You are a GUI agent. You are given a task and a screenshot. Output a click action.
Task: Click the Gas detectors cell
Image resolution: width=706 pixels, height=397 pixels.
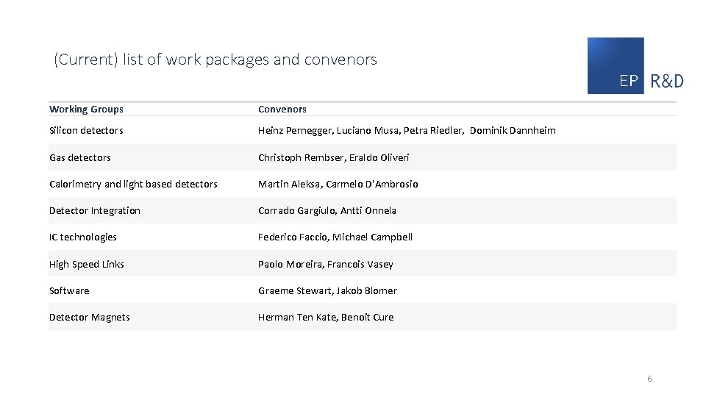point(80,157)
